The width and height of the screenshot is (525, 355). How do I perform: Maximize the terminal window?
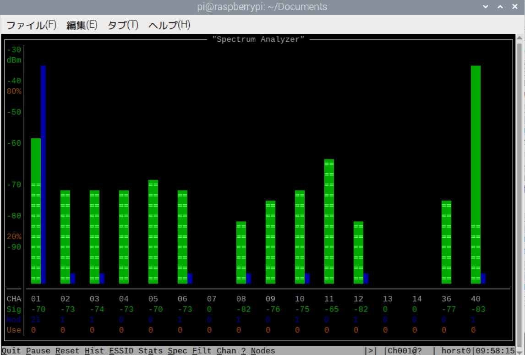pos(501,7)
